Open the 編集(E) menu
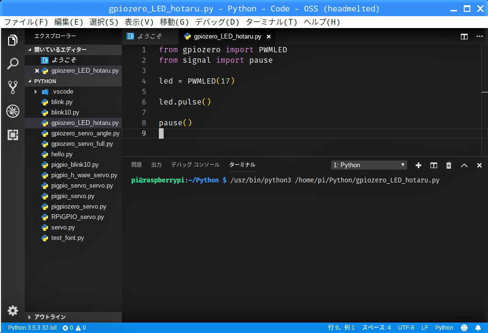 point(68,22)
